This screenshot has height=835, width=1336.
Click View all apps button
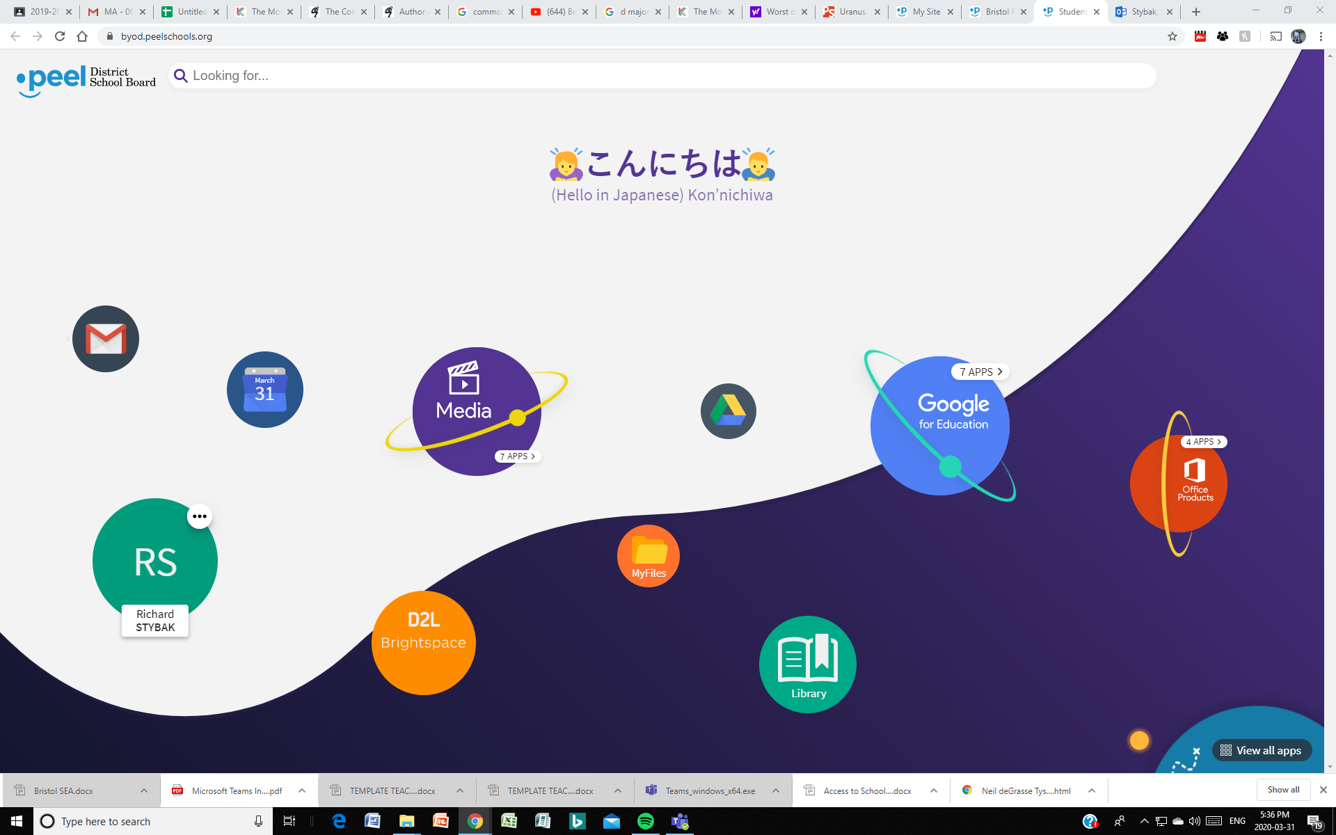(1262, 750)
